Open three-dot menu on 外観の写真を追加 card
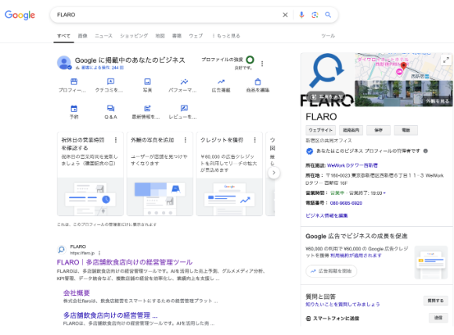The height and width of the screenshot is (335, 454). (186, 140)
